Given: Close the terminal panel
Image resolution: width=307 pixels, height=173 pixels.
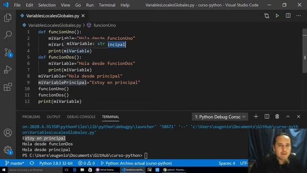Looking at the screenshot, I should pos(298,117).
